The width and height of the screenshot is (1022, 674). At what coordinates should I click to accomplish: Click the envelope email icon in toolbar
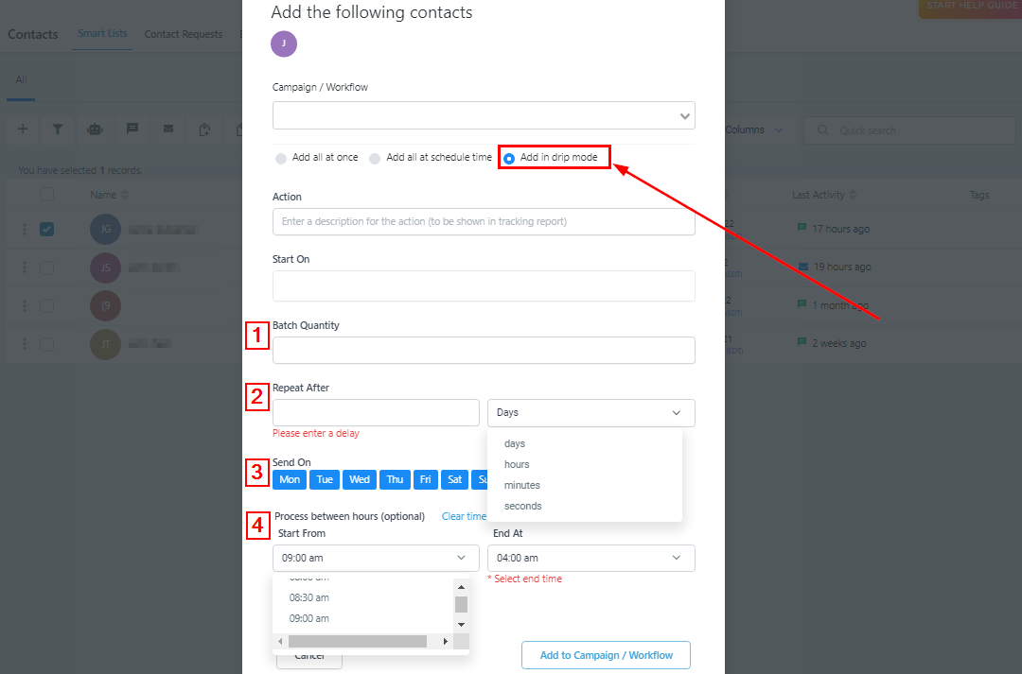[168, 130]
